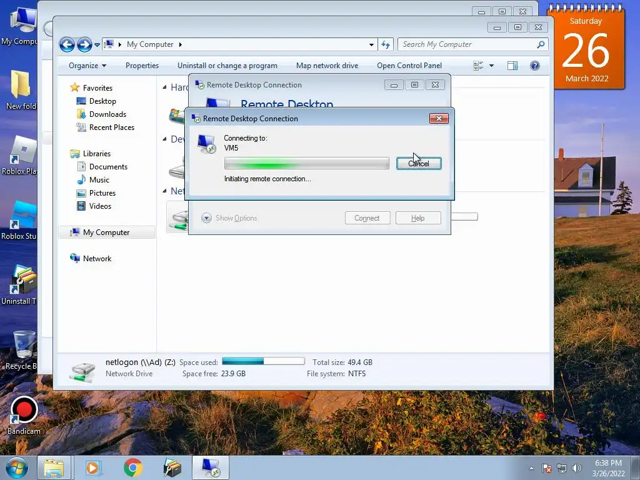This screenshot has width=640, height=480.
Task: Select the Roblox Player desktop icon
Action: pos(19,156)
